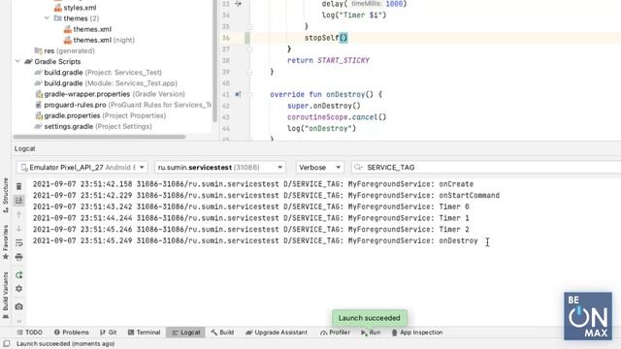Collapse the Gradle Scripts node
The image size is (621, 349).
coord(17,61)
